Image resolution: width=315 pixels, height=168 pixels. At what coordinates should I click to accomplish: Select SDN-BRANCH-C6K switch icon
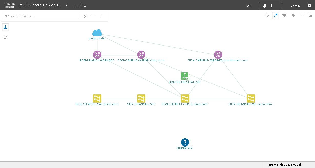point(251,98)
